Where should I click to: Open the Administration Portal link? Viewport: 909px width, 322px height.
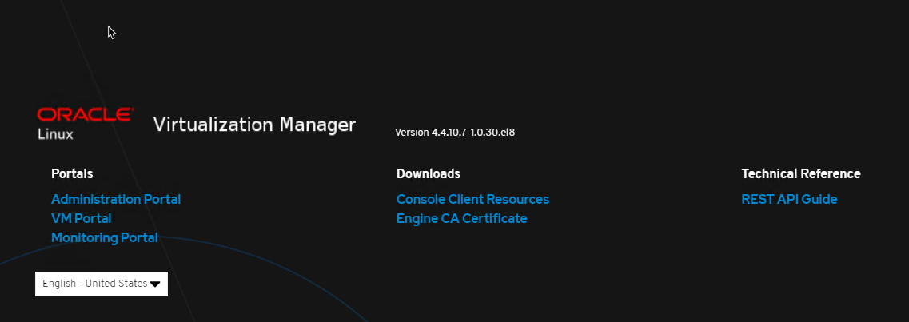tap(116, 199)
